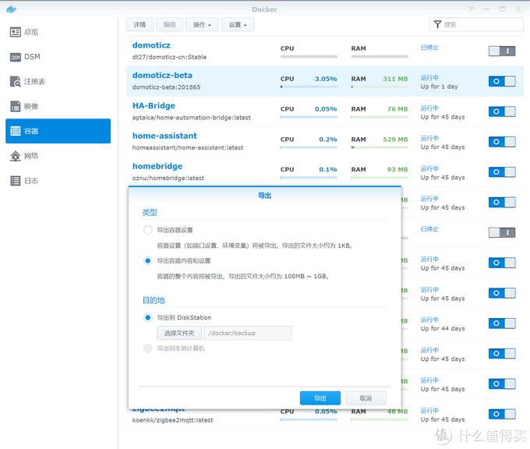
Task: Select the 容器 container tab in sidebar
Action: [58, 131]
